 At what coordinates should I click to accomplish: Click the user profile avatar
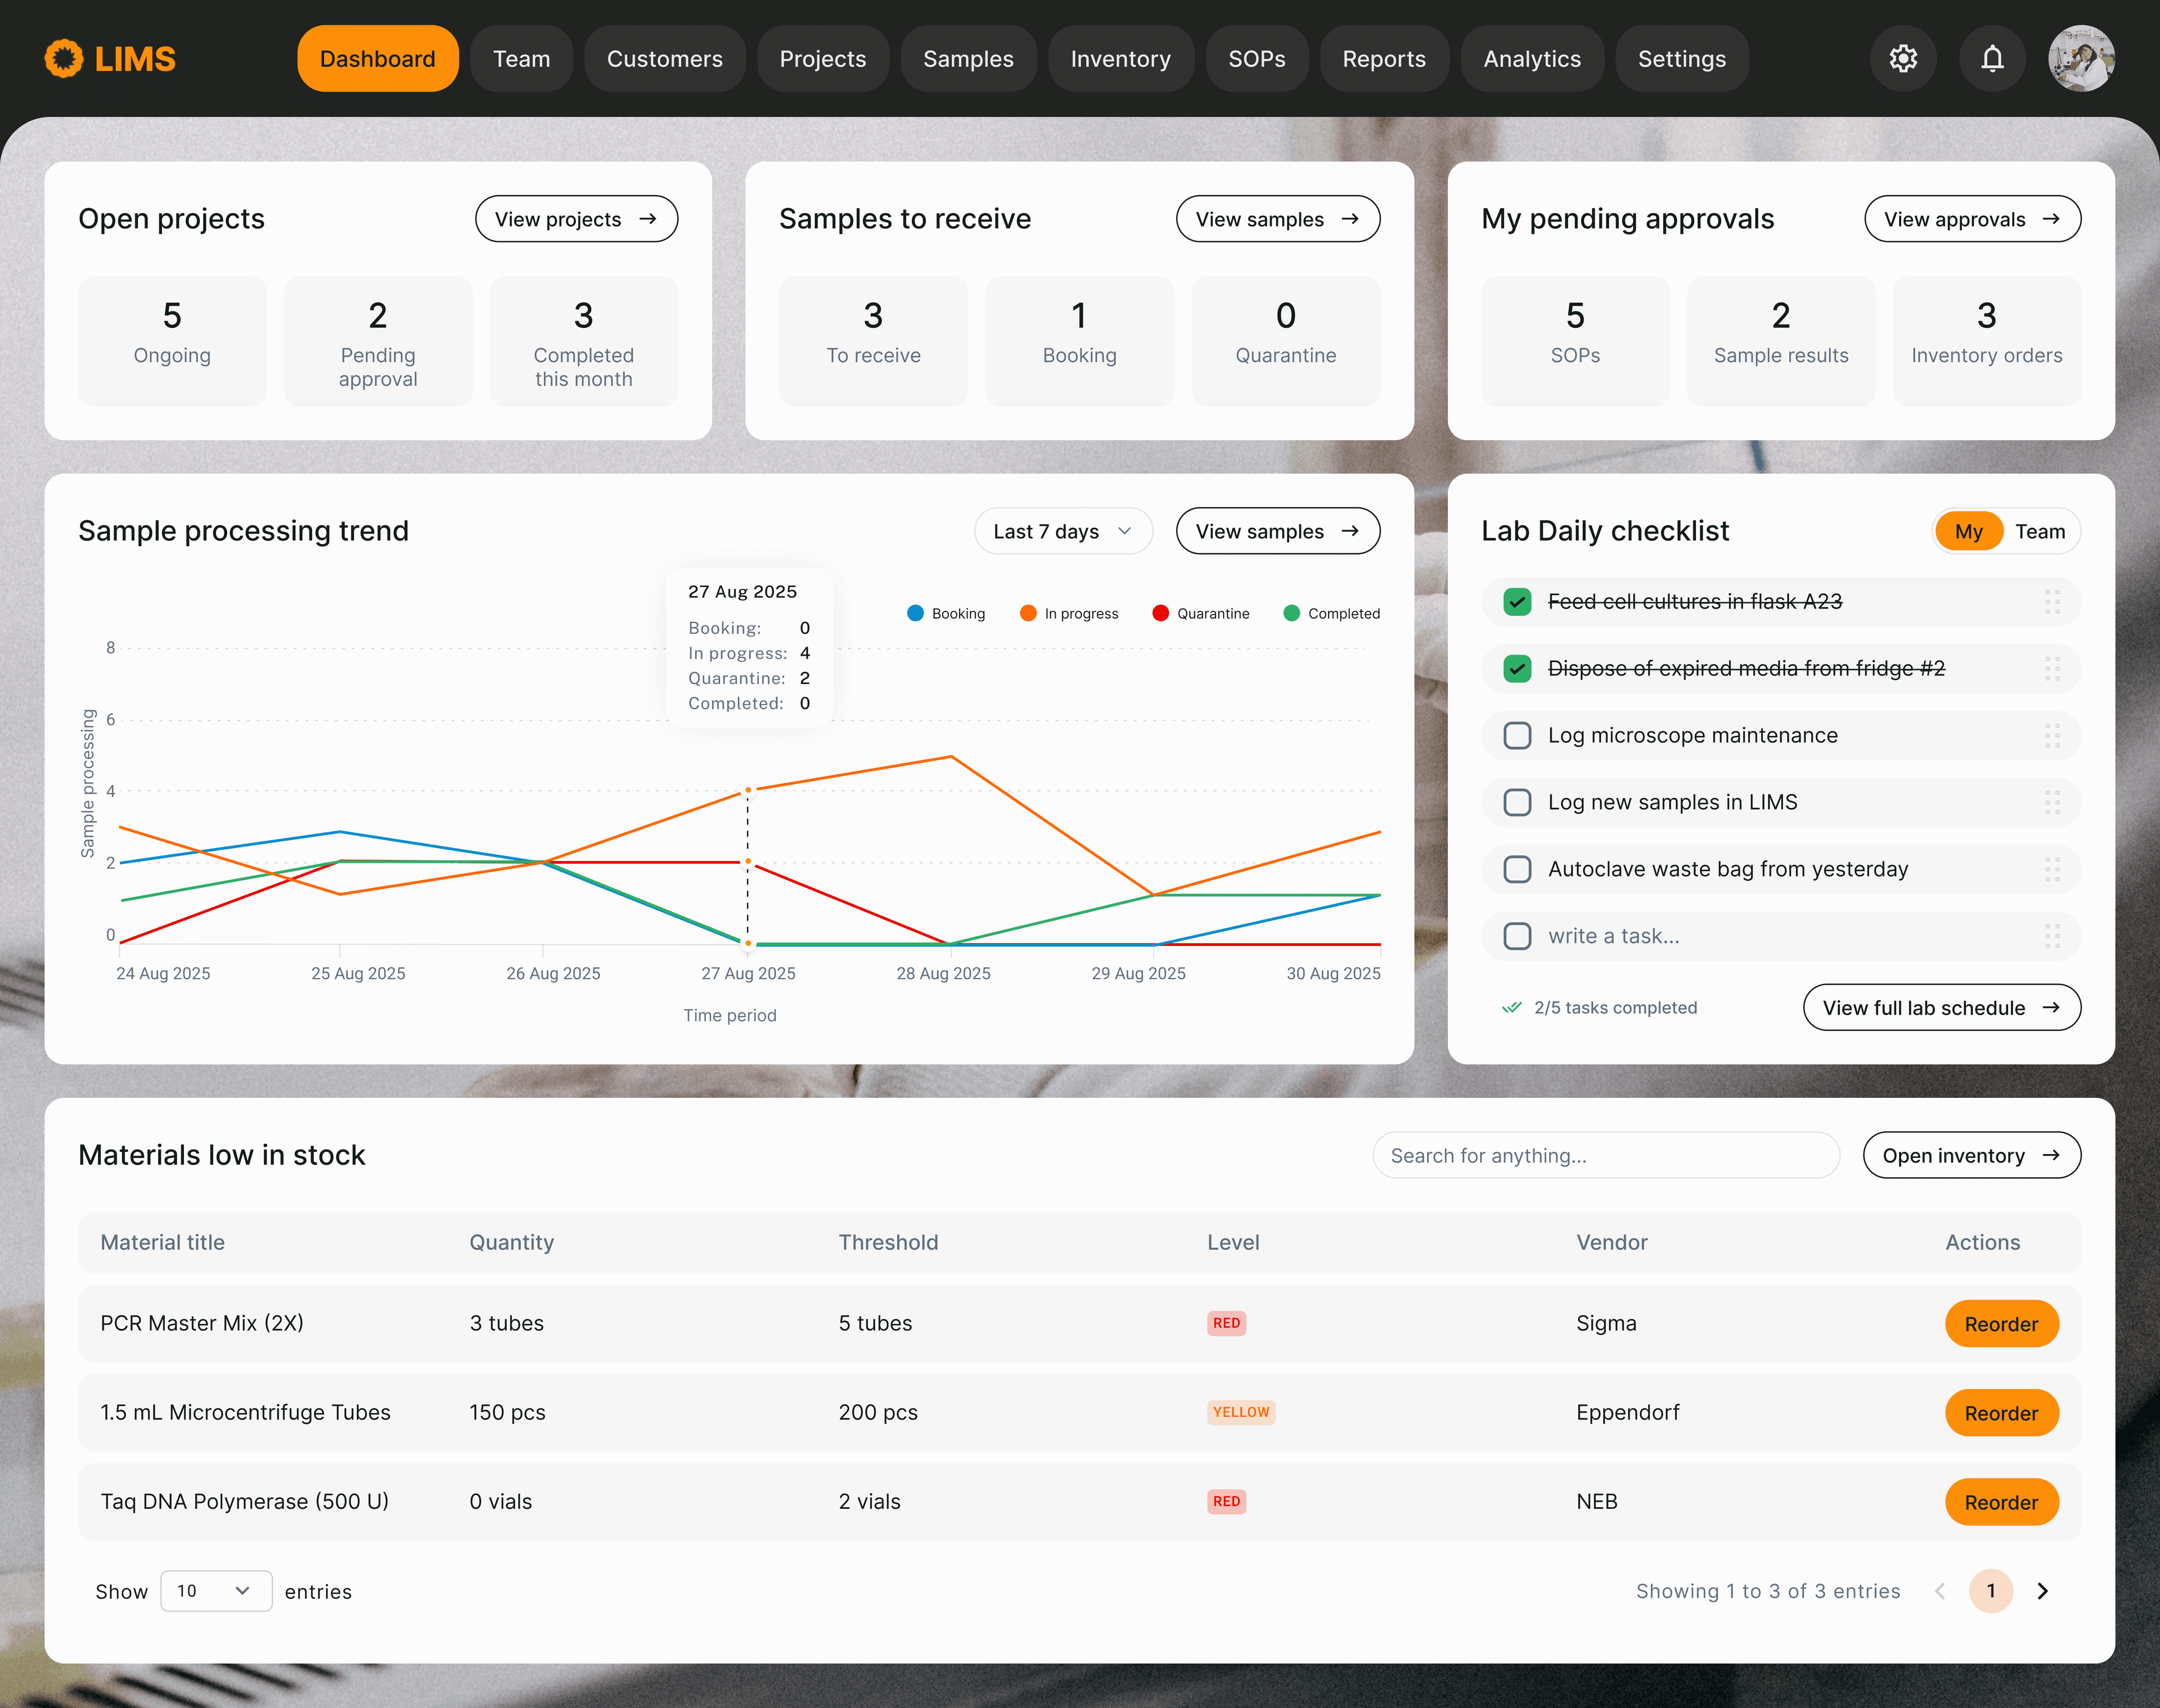tap(2081, 59)
